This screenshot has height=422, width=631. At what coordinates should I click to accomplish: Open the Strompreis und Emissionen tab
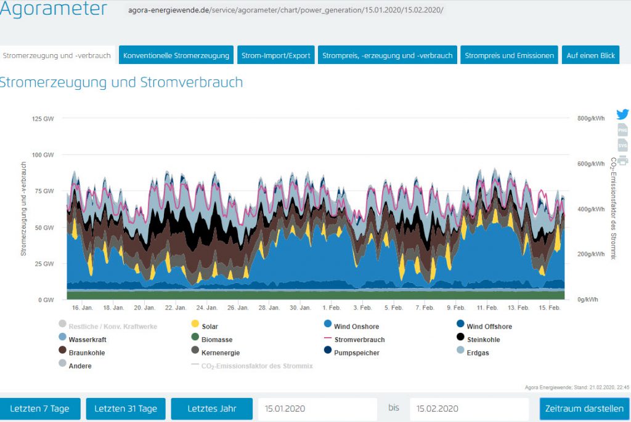coord(509,55)
